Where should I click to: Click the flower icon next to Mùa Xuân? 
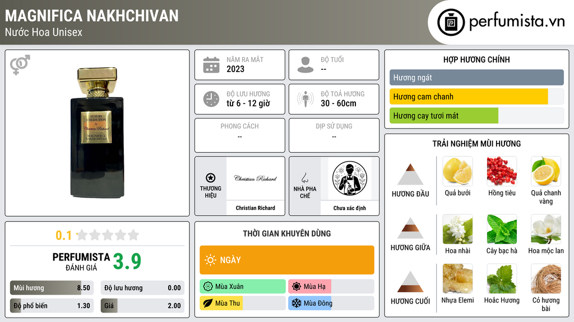208,287
